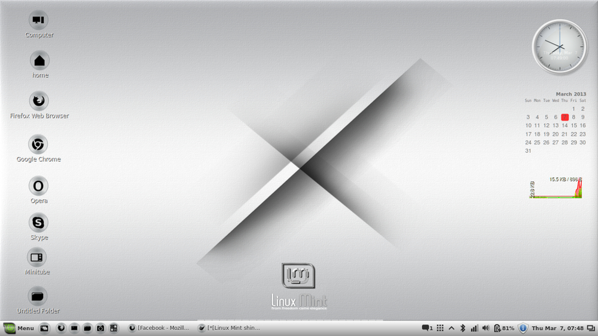Open the update manager shield icon
598x336 pixels.
point(523,328)
